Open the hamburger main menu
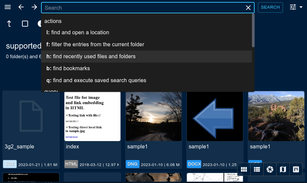This screenshot has width=307, height=183. [8, 7]
